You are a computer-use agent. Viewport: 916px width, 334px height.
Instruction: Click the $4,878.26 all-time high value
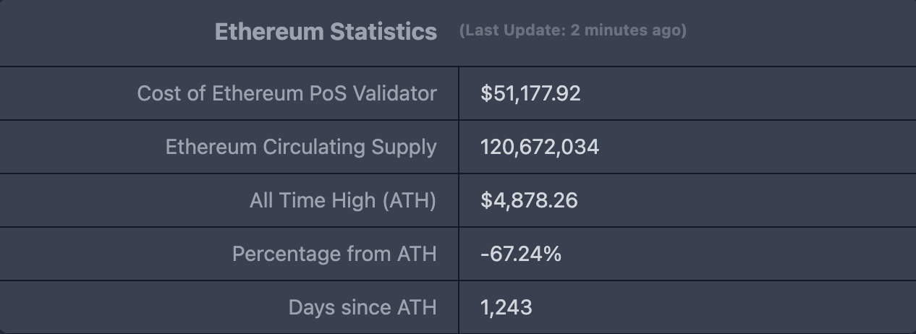529,200
